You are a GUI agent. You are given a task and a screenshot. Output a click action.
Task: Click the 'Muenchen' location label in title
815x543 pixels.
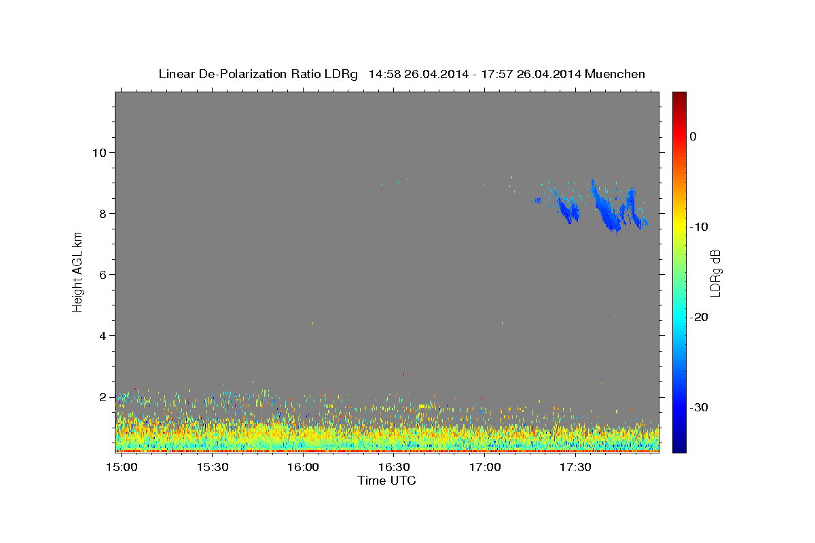pos(615,74)
